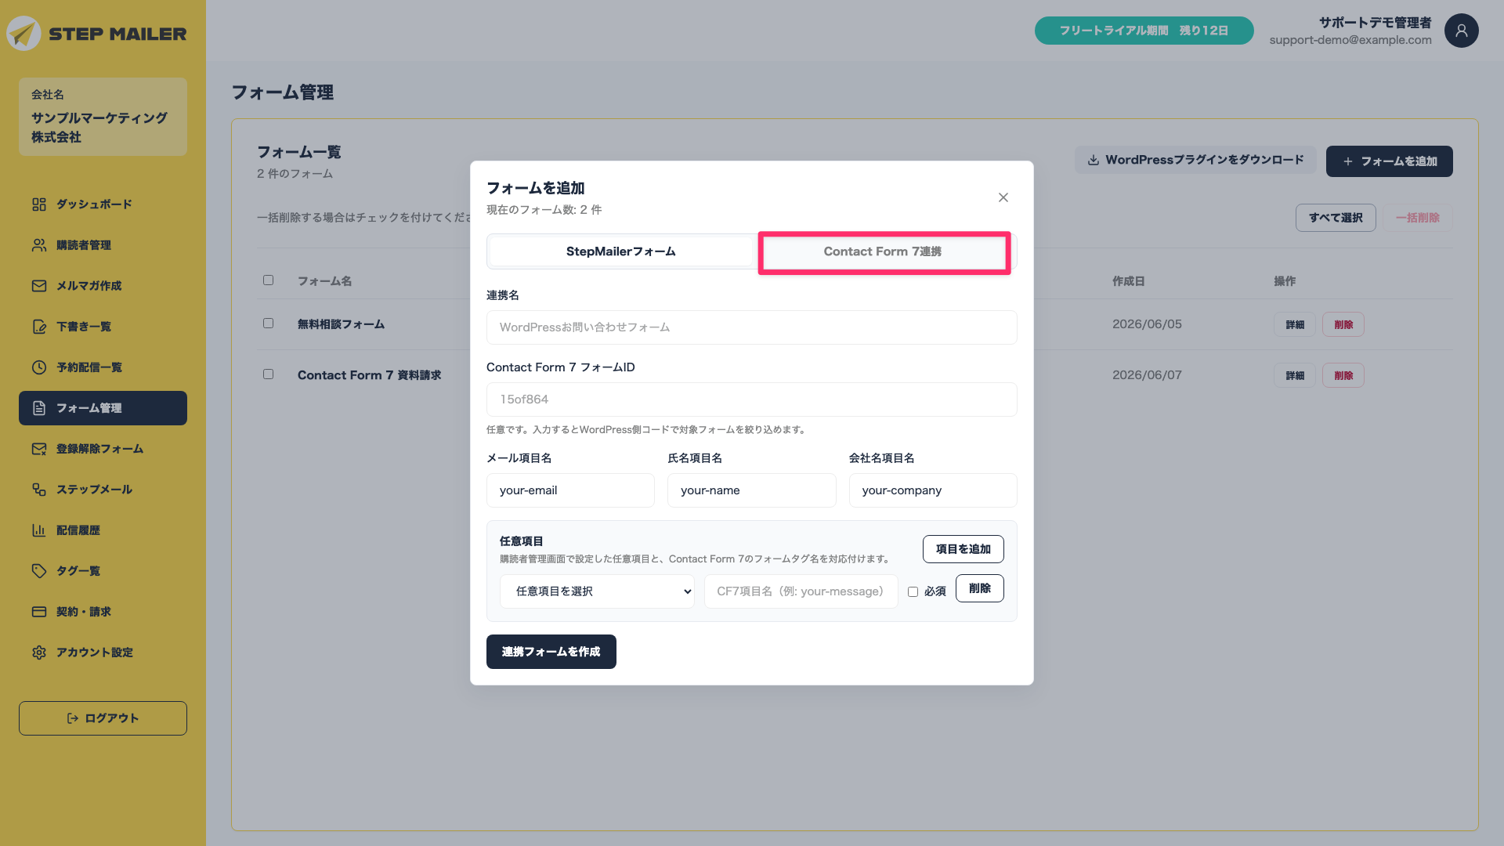Open 配信履歴 menu item
Screen dimensions: 1504x846
click(103, 530)
